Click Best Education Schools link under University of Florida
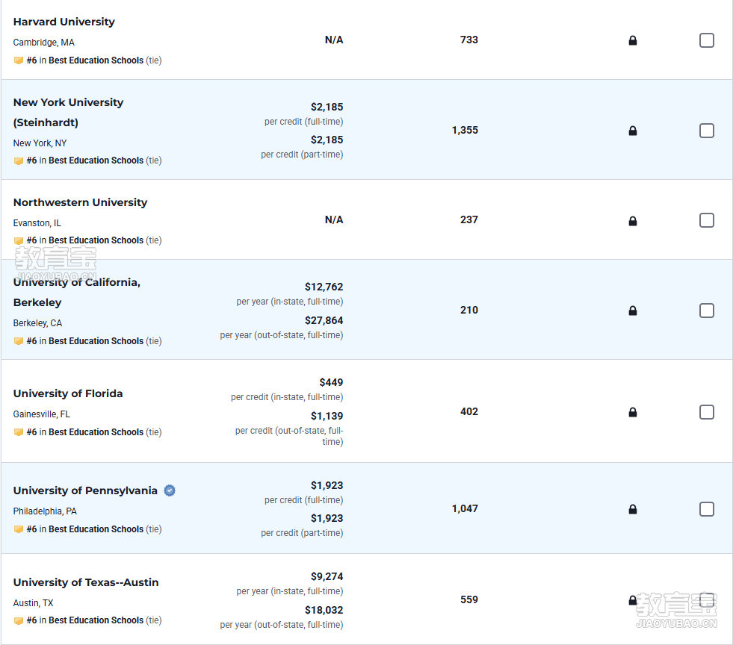The image size is (733, 645). click(x=96, y=432)
